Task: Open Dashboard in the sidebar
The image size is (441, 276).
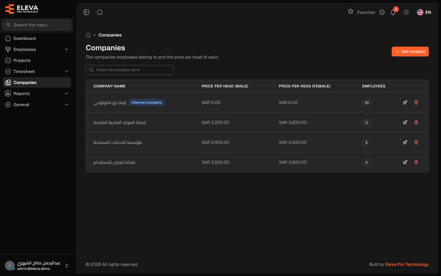Action: click(37, 38)
